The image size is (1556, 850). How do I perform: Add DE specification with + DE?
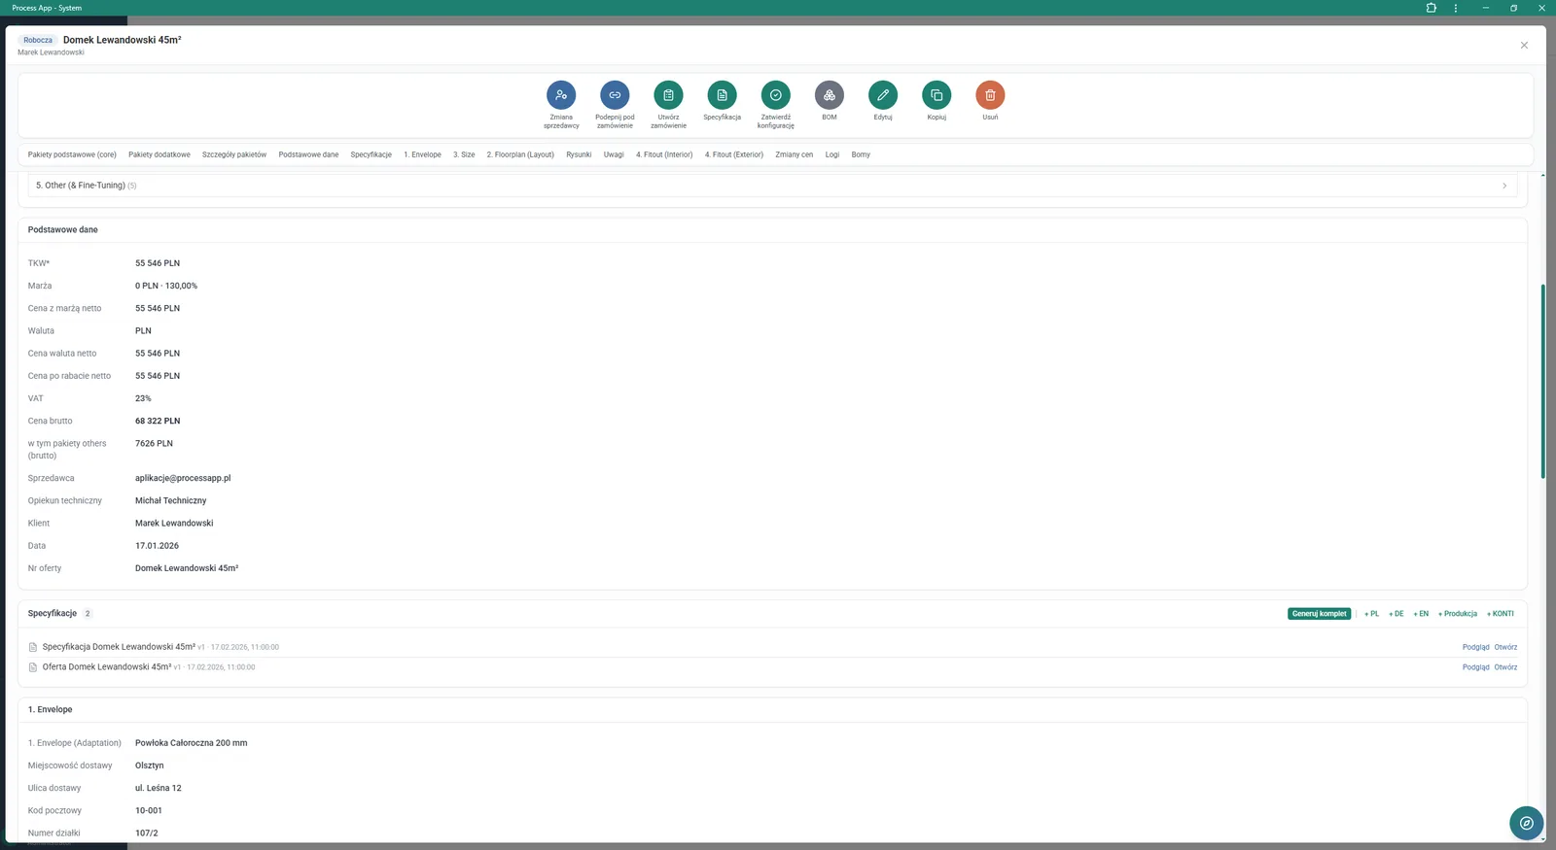1397,614
